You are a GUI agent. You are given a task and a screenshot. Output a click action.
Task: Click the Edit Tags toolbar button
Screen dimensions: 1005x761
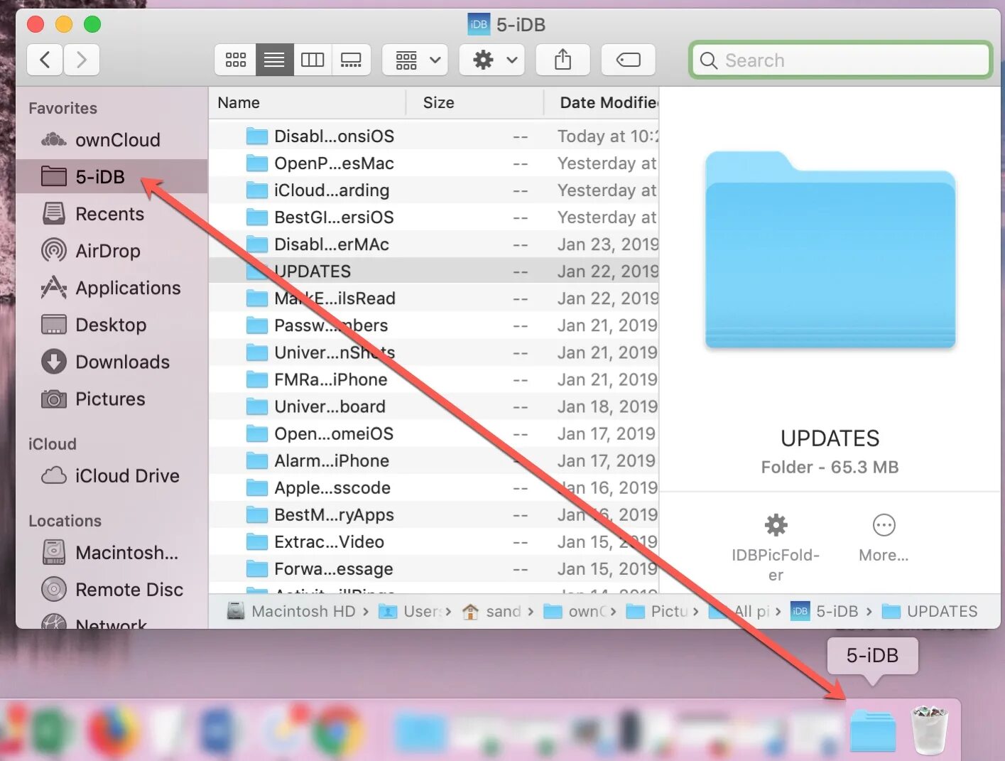click(628, 60)
